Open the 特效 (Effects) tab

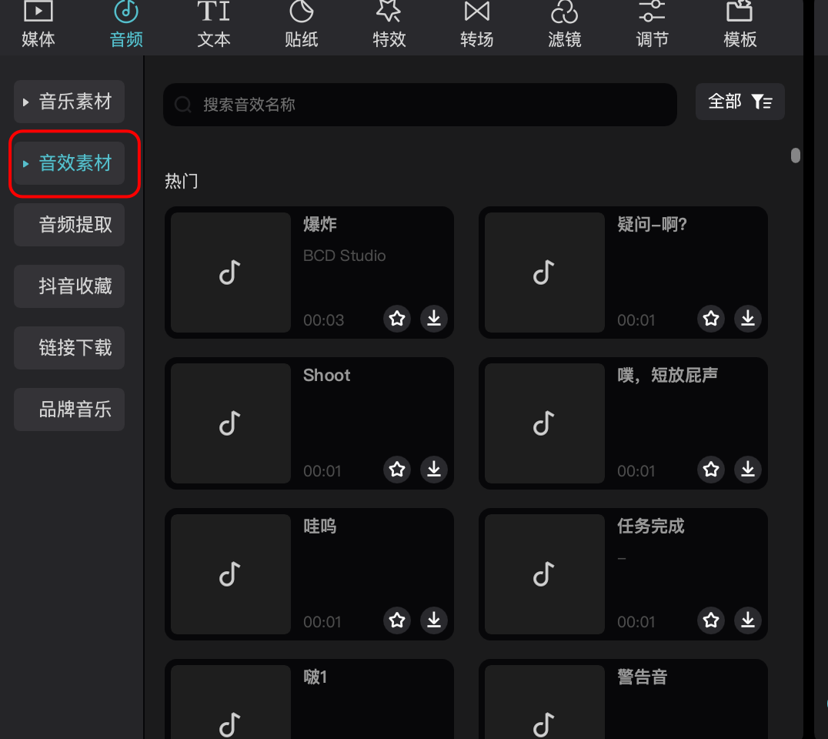point(389,25)
